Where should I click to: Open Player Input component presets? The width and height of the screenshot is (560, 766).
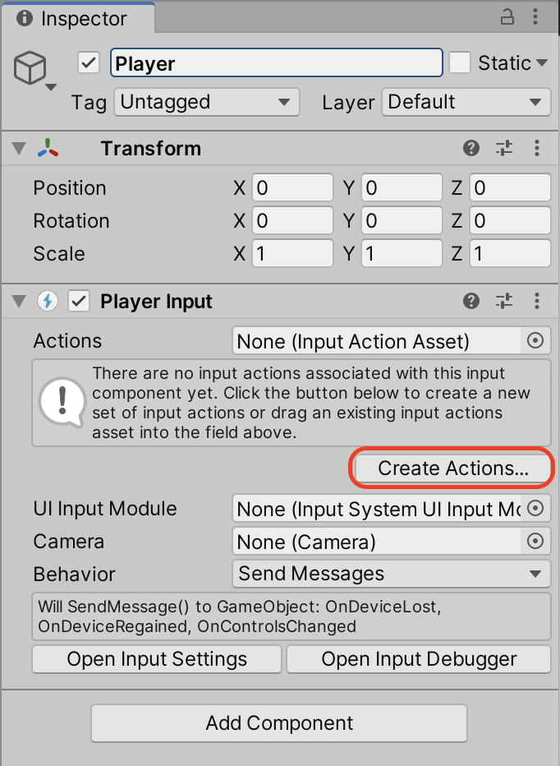pos(504,302)
